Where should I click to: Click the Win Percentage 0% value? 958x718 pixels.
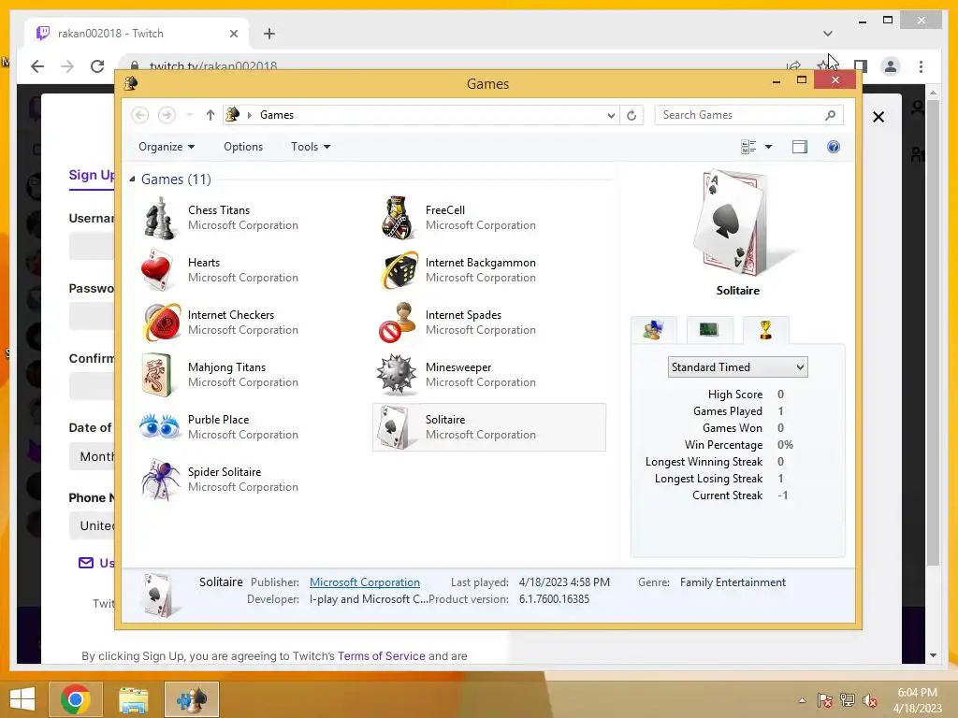click(785, 444)
